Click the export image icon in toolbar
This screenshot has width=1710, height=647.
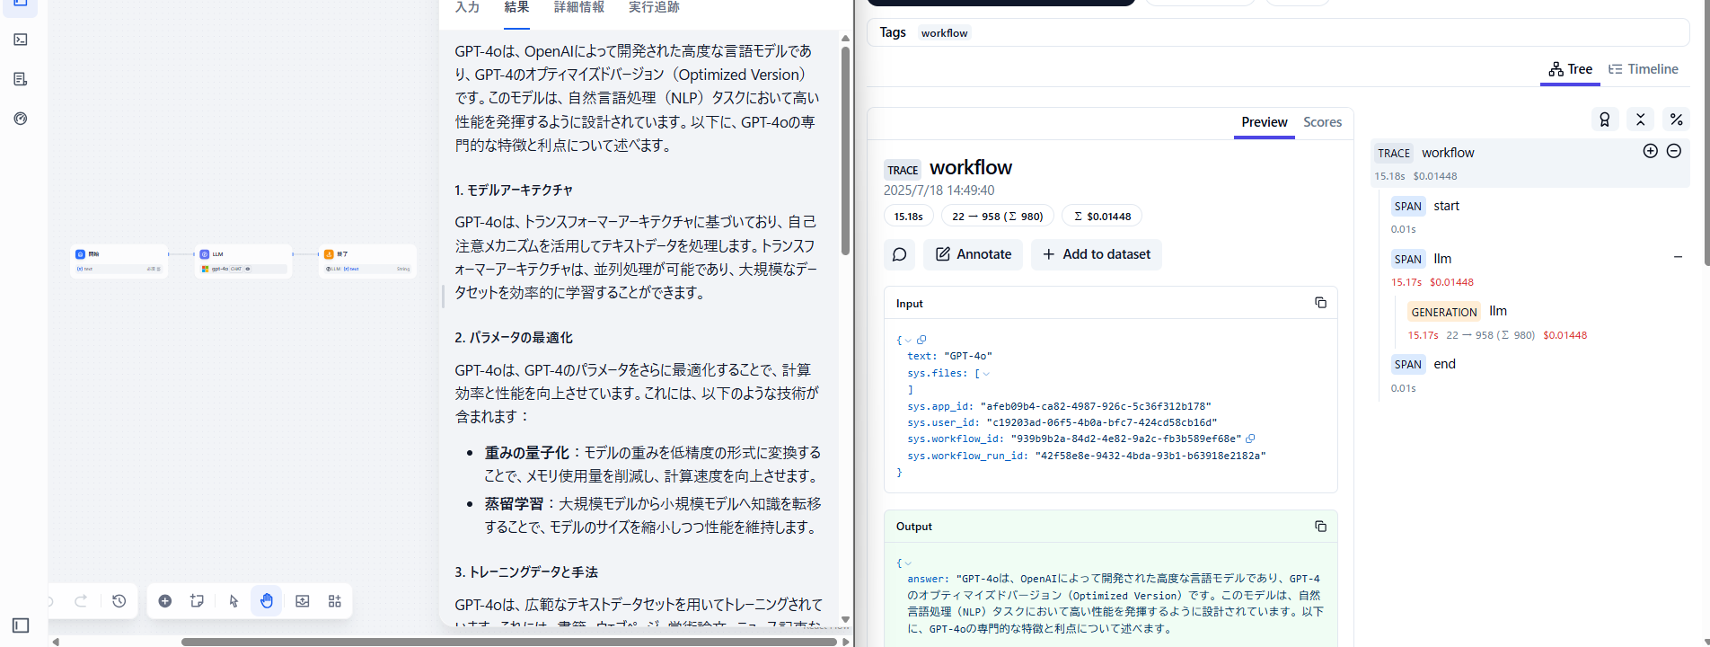coord(303,601)
